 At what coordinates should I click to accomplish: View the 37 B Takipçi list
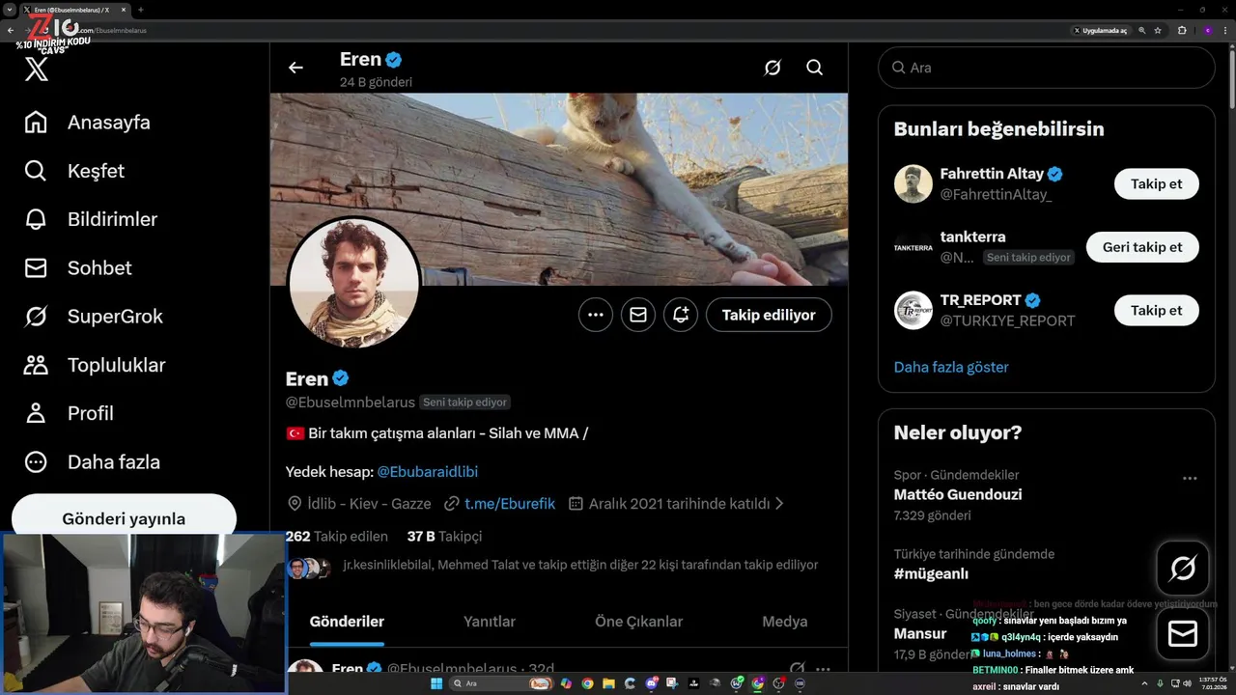coord(444,536)
